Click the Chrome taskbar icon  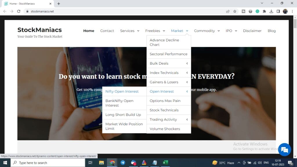pyautogui.click(x=112, y=163)
